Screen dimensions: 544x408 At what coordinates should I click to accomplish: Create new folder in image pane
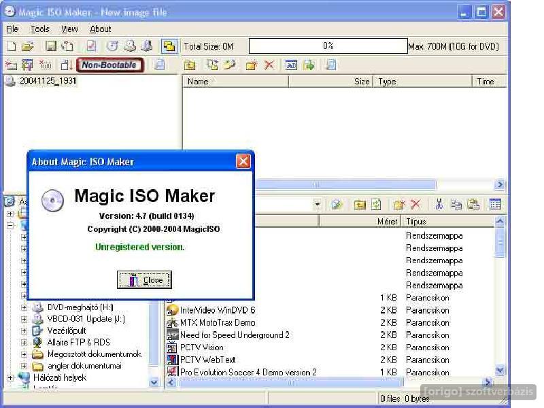point(251,65)
